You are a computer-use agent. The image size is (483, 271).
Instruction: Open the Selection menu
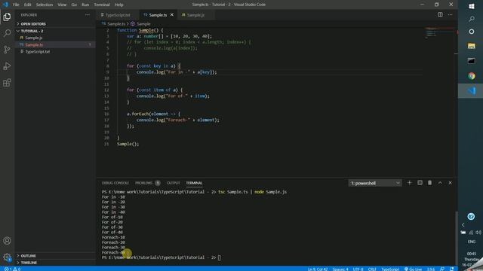[x=45, y=5]
